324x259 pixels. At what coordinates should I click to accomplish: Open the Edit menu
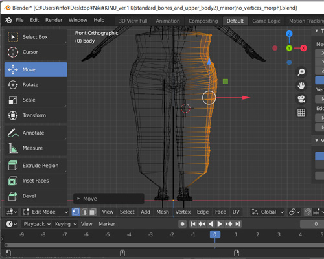34,20
